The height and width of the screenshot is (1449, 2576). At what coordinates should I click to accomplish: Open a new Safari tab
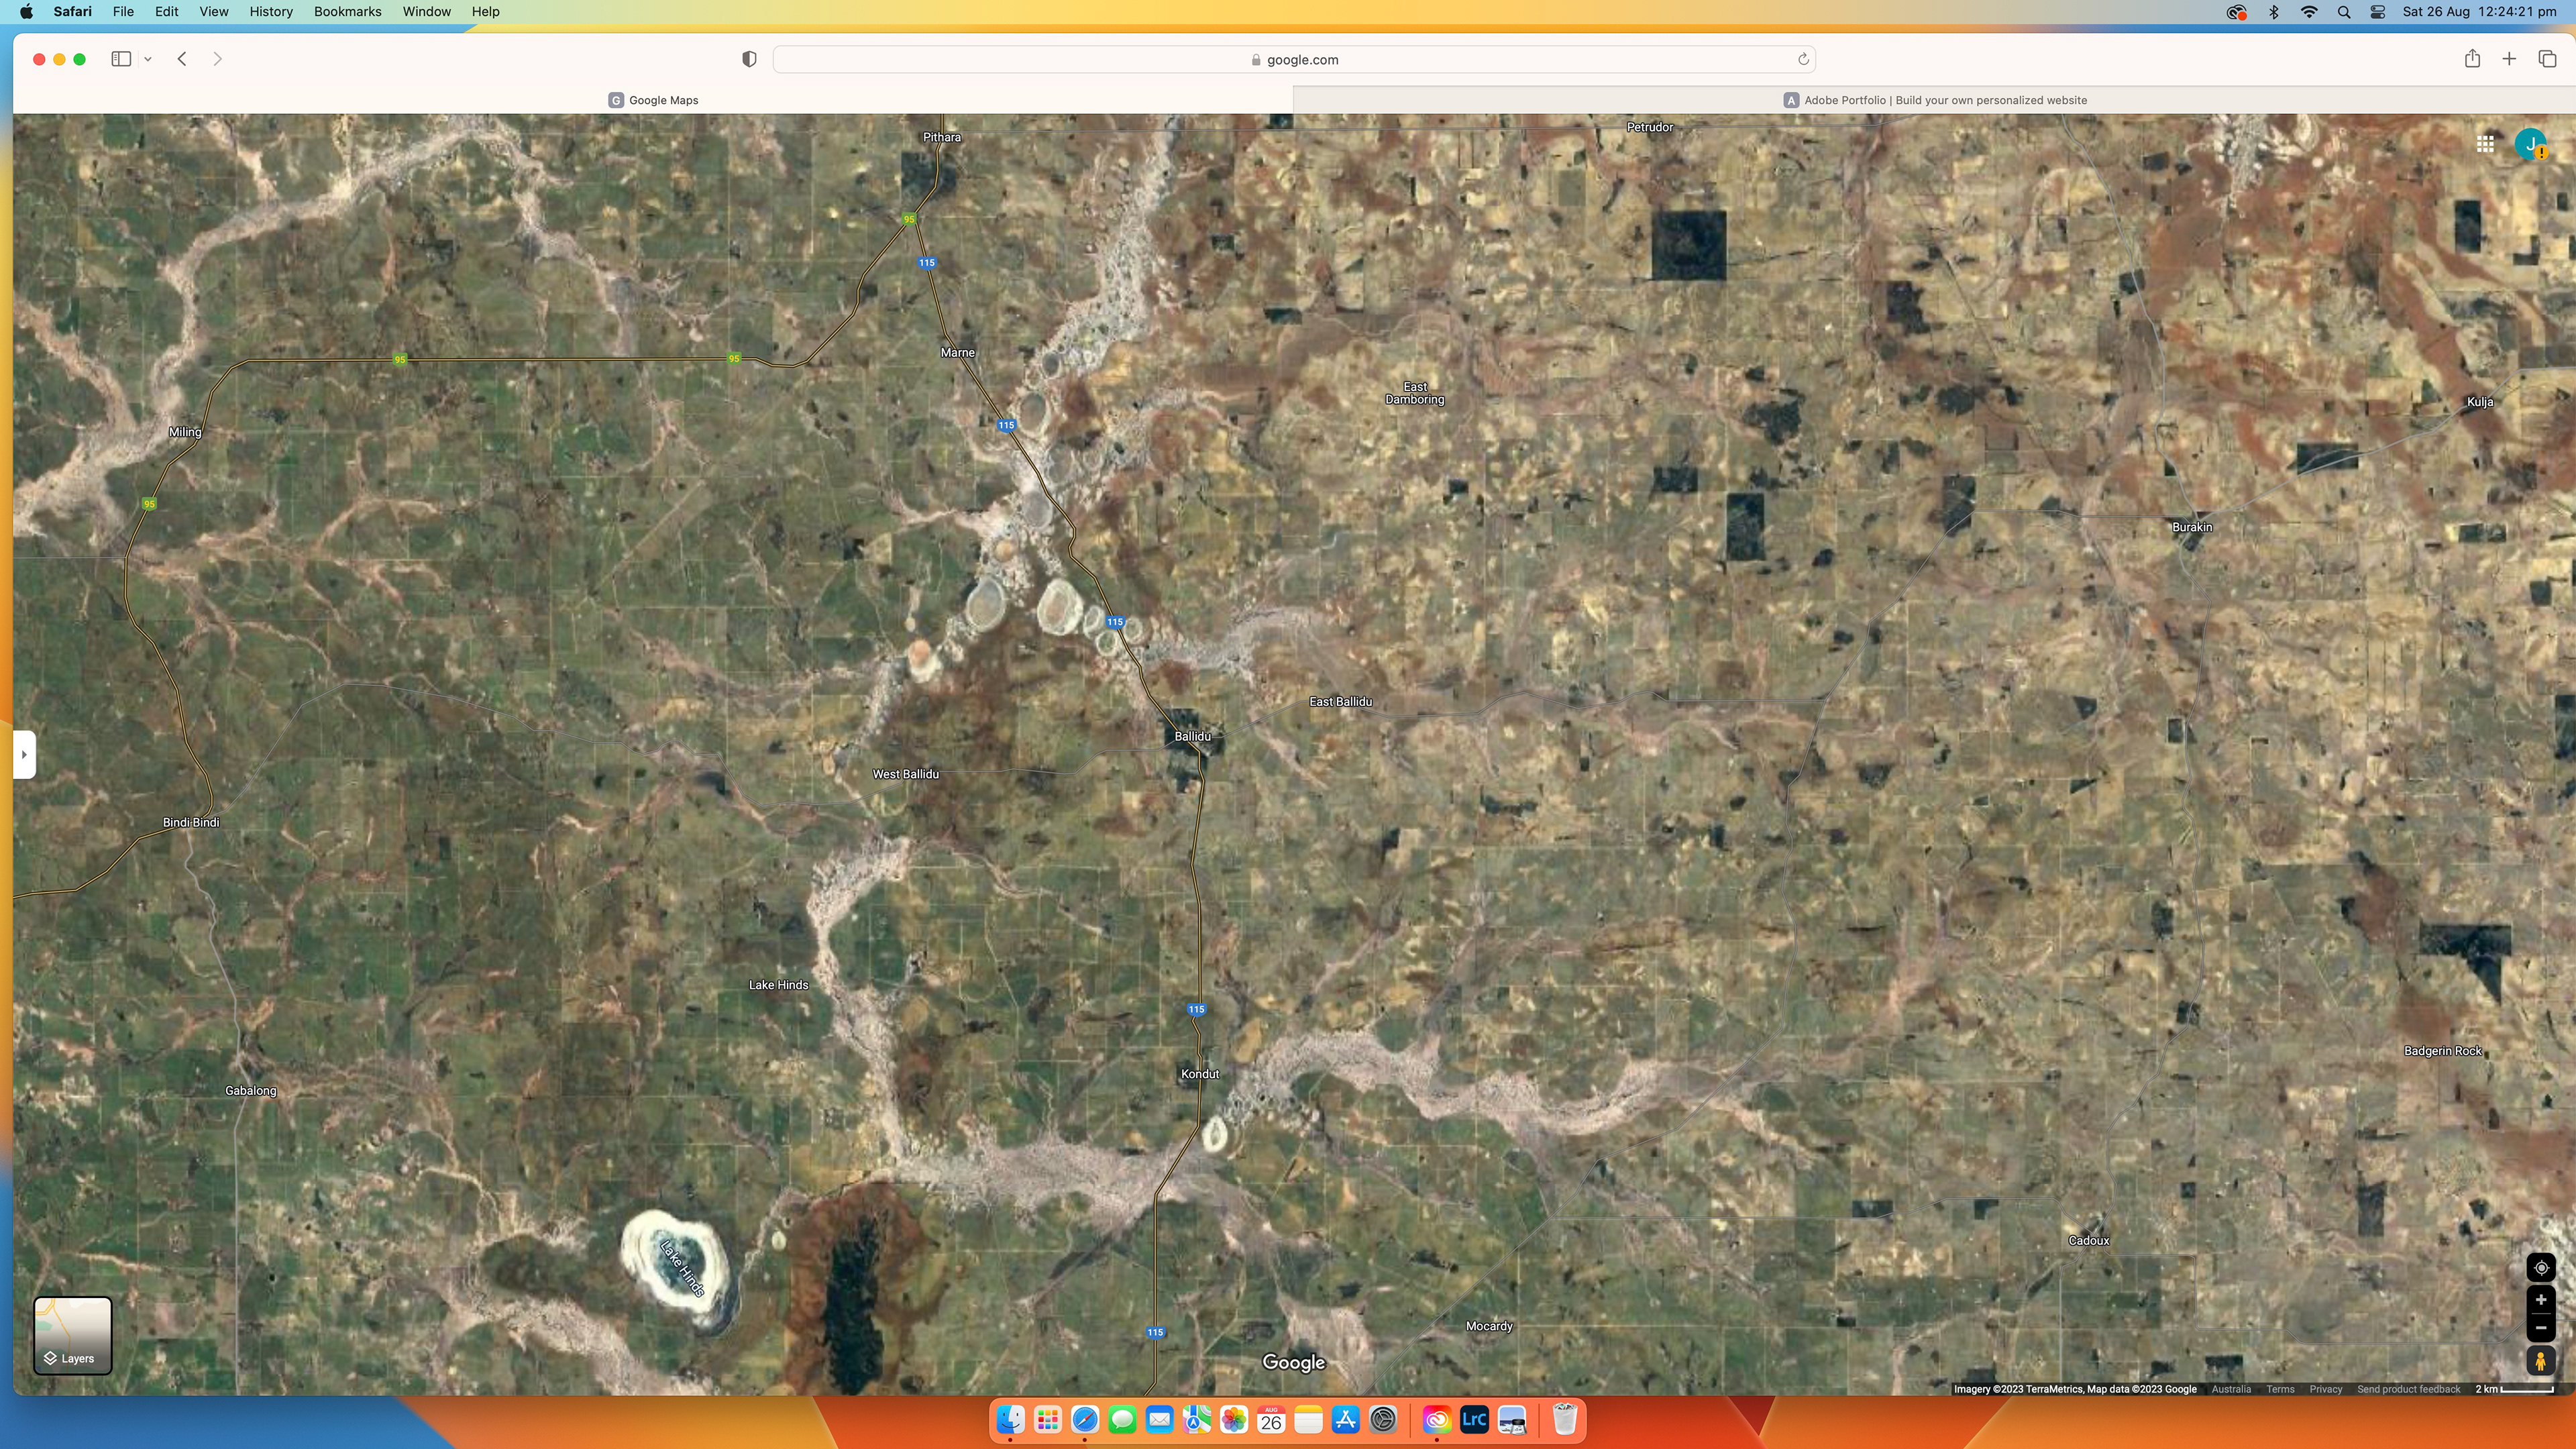tap(2509, 59)
